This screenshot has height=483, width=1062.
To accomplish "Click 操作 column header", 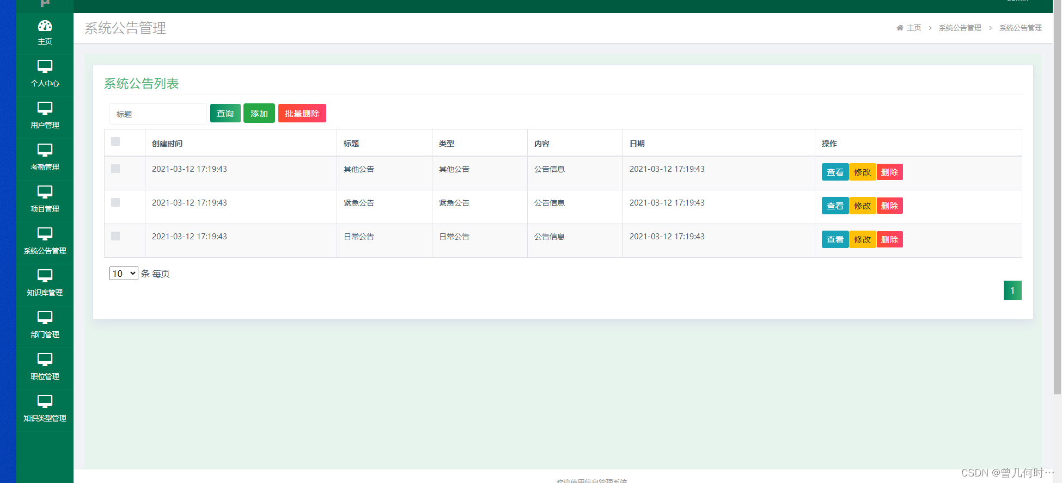I will click(x=829, y=144).
